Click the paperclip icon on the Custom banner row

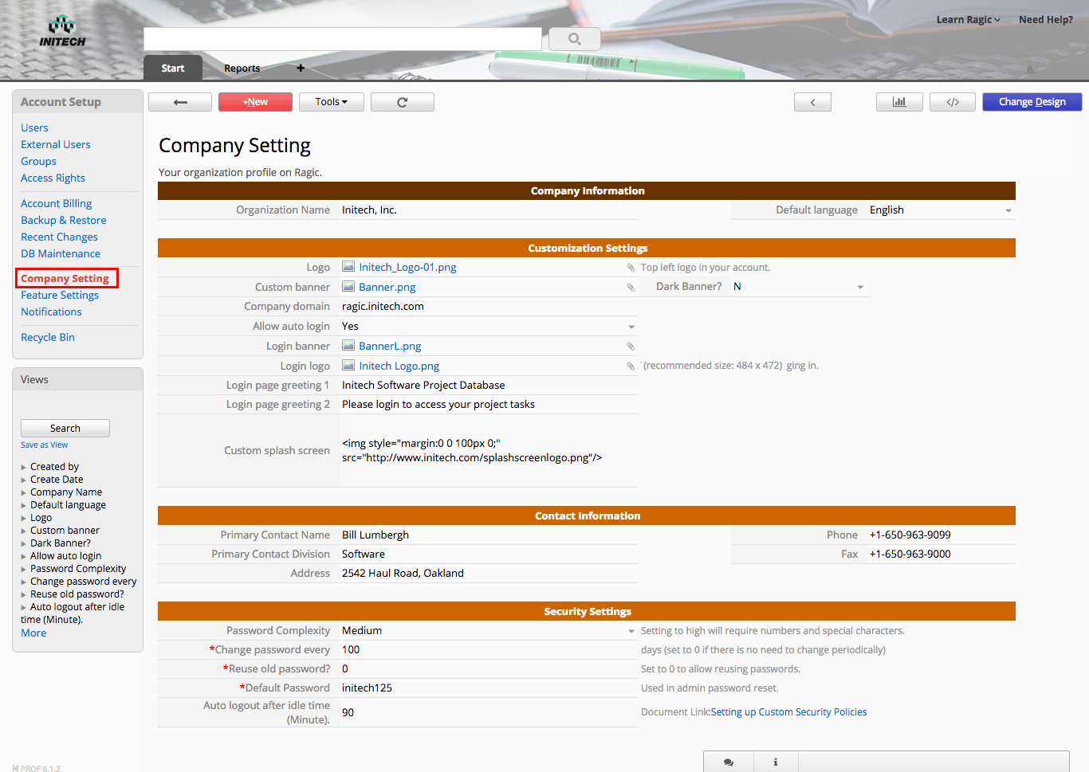pyautogui.click(x=631, y=288)
